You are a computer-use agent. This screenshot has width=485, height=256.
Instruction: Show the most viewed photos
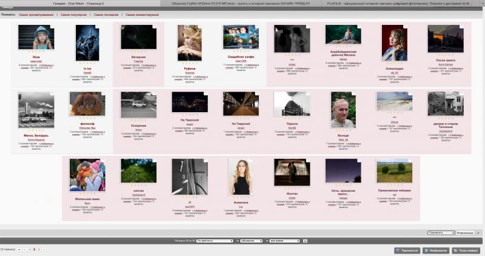tap(36, 15)
